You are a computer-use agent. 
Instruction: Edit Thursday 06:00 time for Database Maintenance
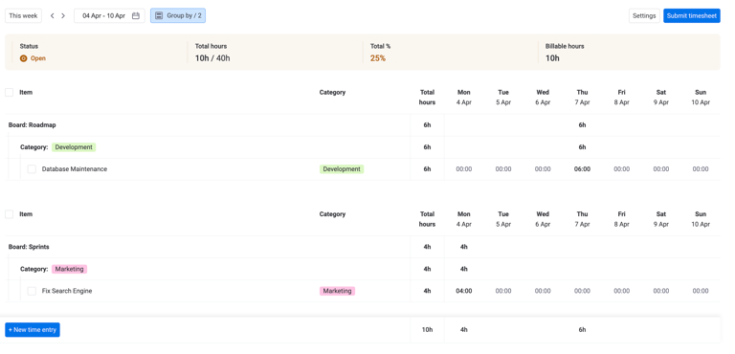point(582,169)
